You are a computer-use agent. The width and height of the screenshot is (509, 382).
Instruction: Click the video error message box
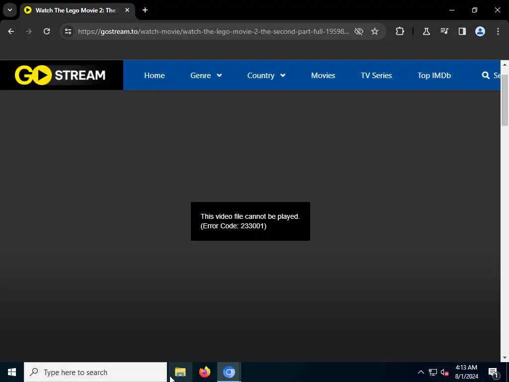coord(251,221)
